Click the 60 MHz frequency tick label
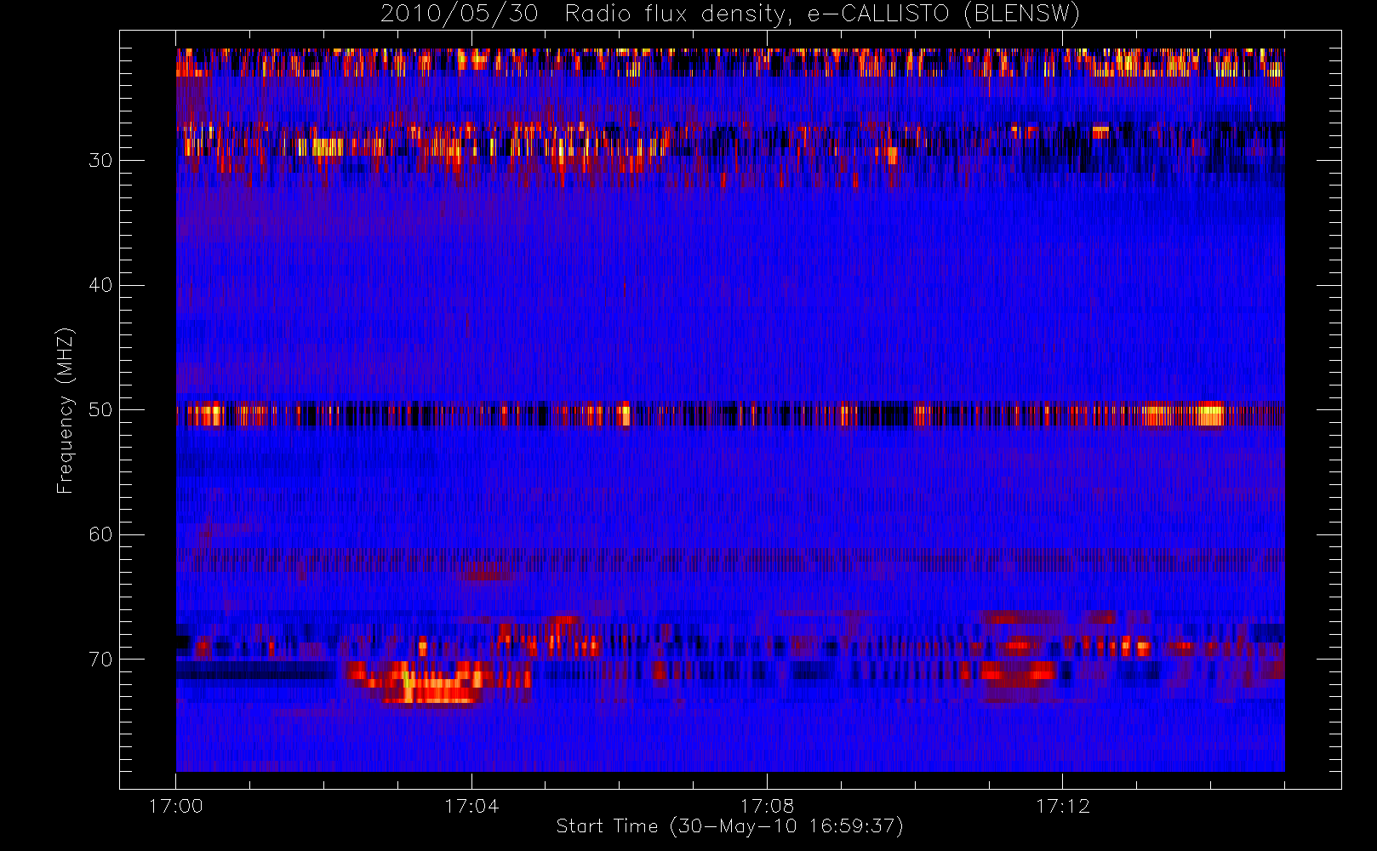The width and height of the screenshot is (1377, 851). click(x=100, y=534)
